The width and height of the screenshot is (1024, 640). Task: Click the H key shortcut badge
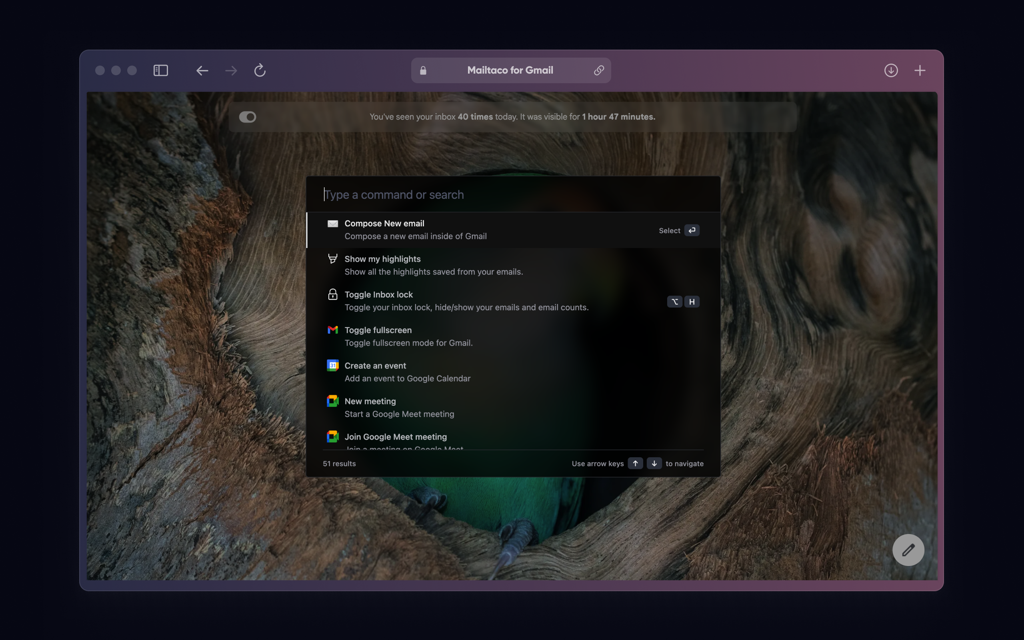pyautogui.click(x=692, y=302)
